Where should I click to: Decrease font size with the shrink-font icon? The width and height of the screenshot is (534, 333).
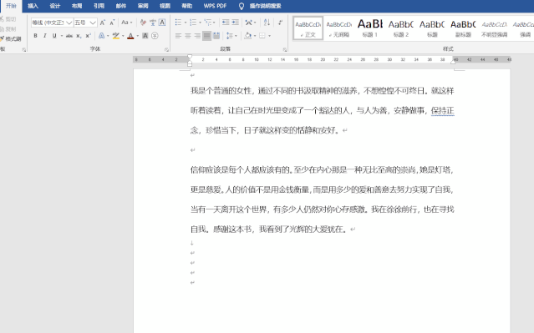[x=112, y=23]
